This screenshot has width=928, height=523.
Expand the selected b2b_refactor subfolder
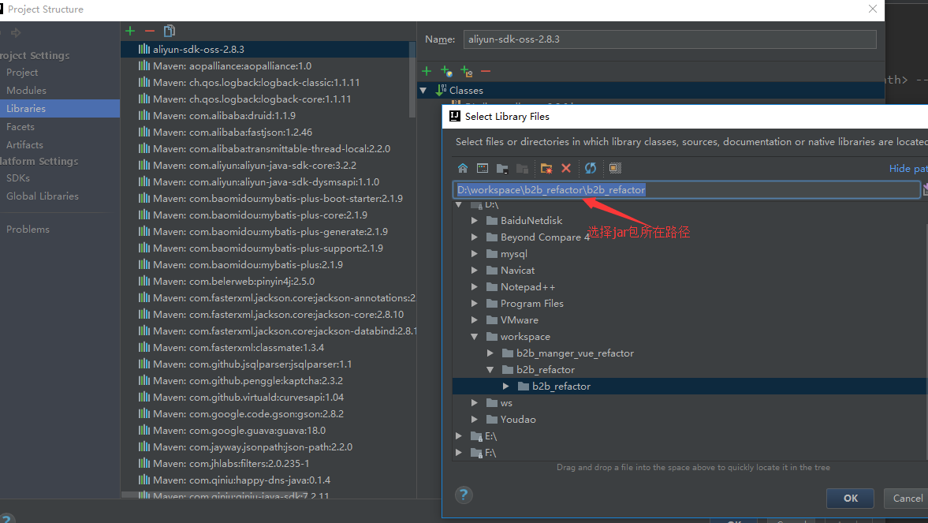(506, 387)
